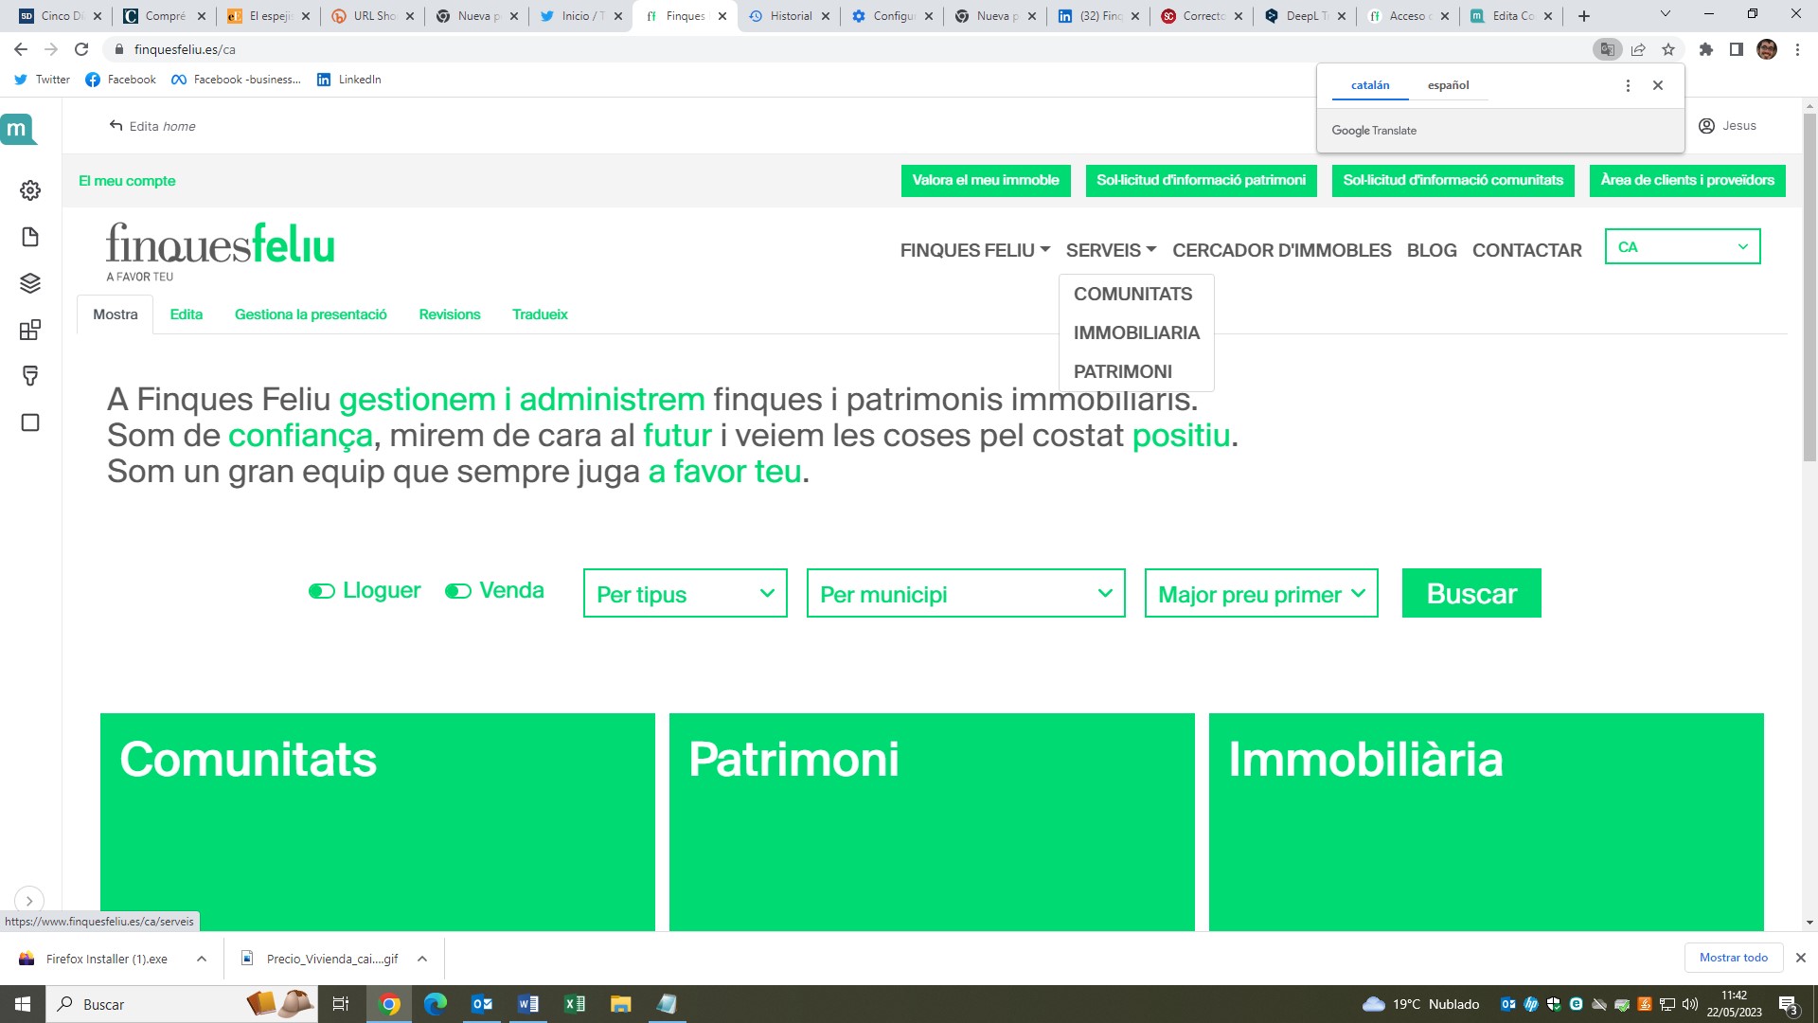Click the settings gear icon sidebar
This screenshot has height=1023, width=1818.
(x=30, y=189)
